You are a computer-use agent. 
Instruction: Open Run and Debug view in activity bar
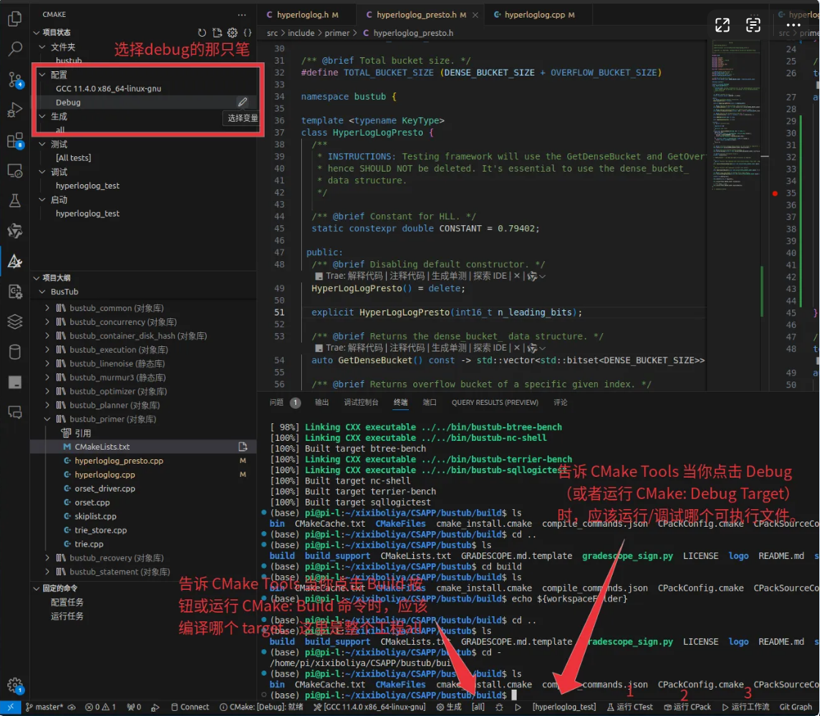point(15,110)
